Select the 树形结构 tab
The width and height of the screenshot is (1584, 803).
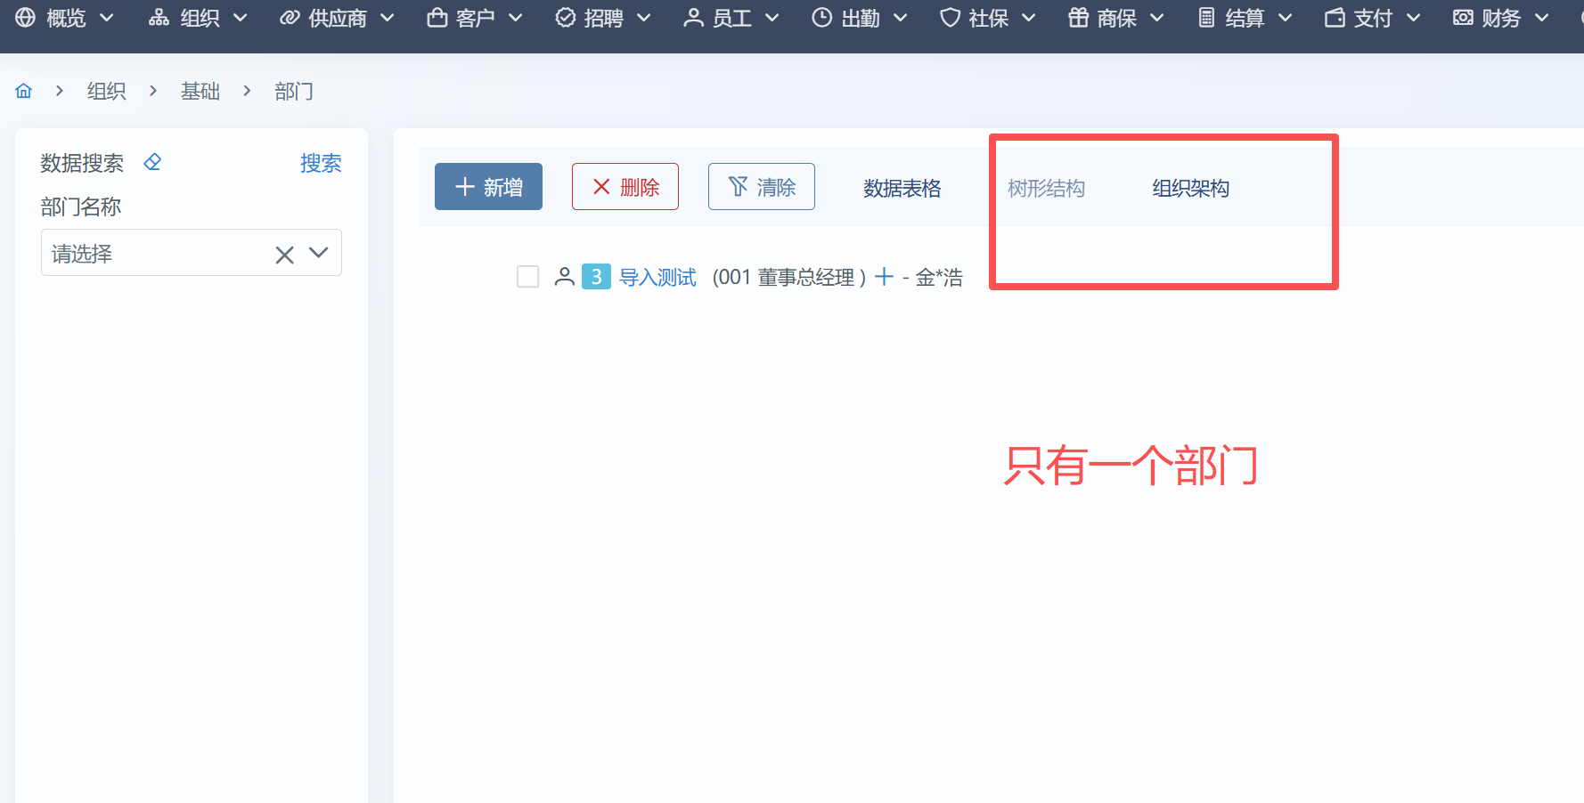[x=1046, y=188]
